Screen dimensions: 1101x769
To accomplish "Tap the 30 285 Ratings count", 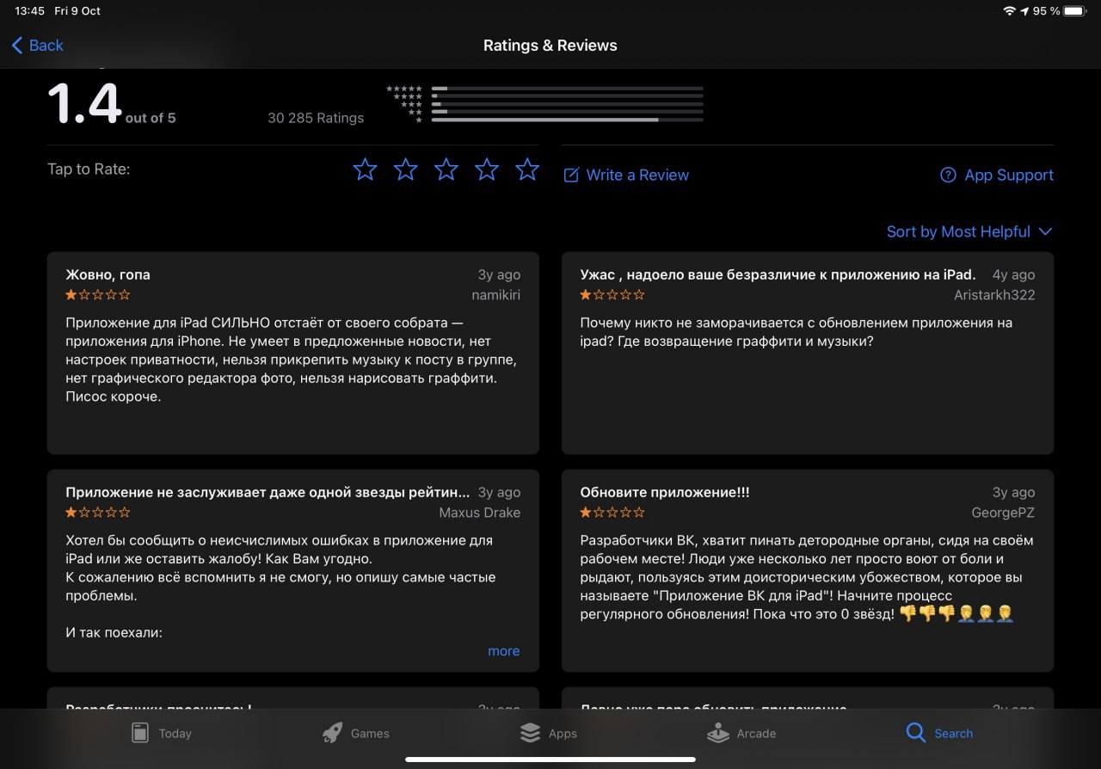I will click(316, 118).
